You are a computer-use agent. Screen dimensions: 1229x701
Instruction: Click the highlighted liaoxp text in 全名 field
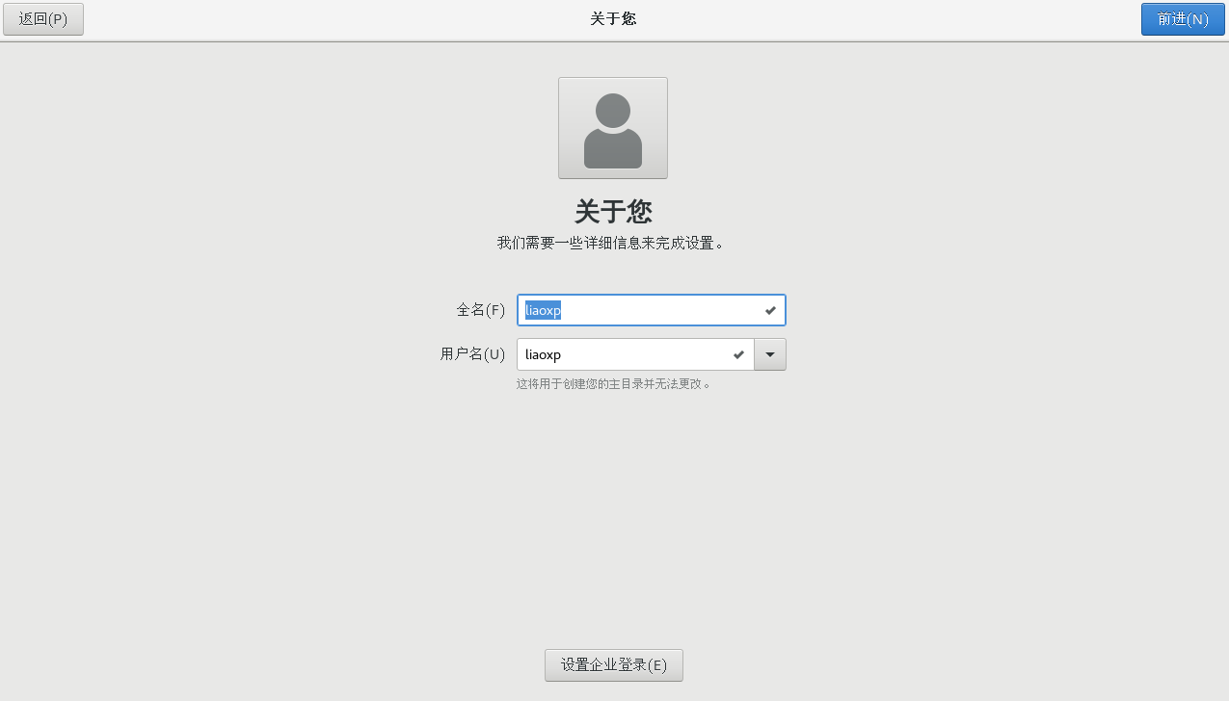543,310
